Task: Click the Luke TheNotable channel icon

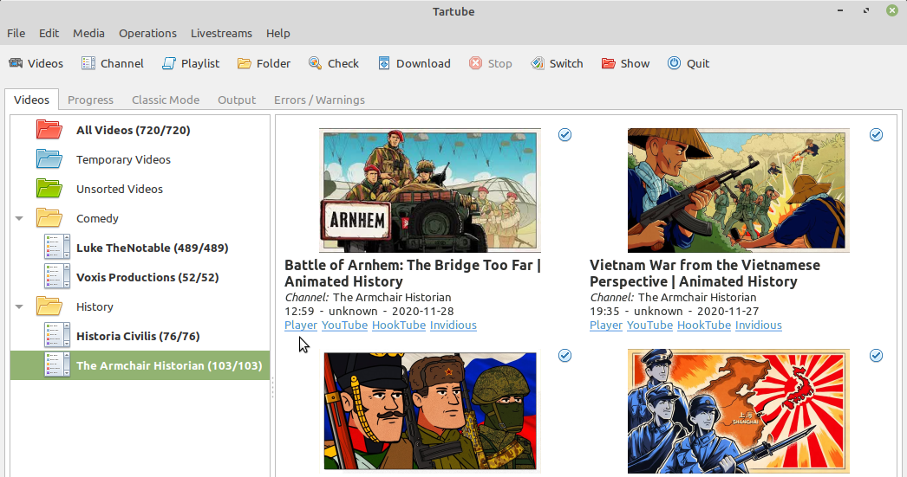Action: coord(57,248)
